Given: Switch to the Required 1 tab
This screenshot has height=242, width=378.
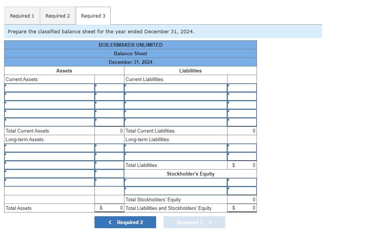Looking at the screenshot, I should tap(22, 16).
